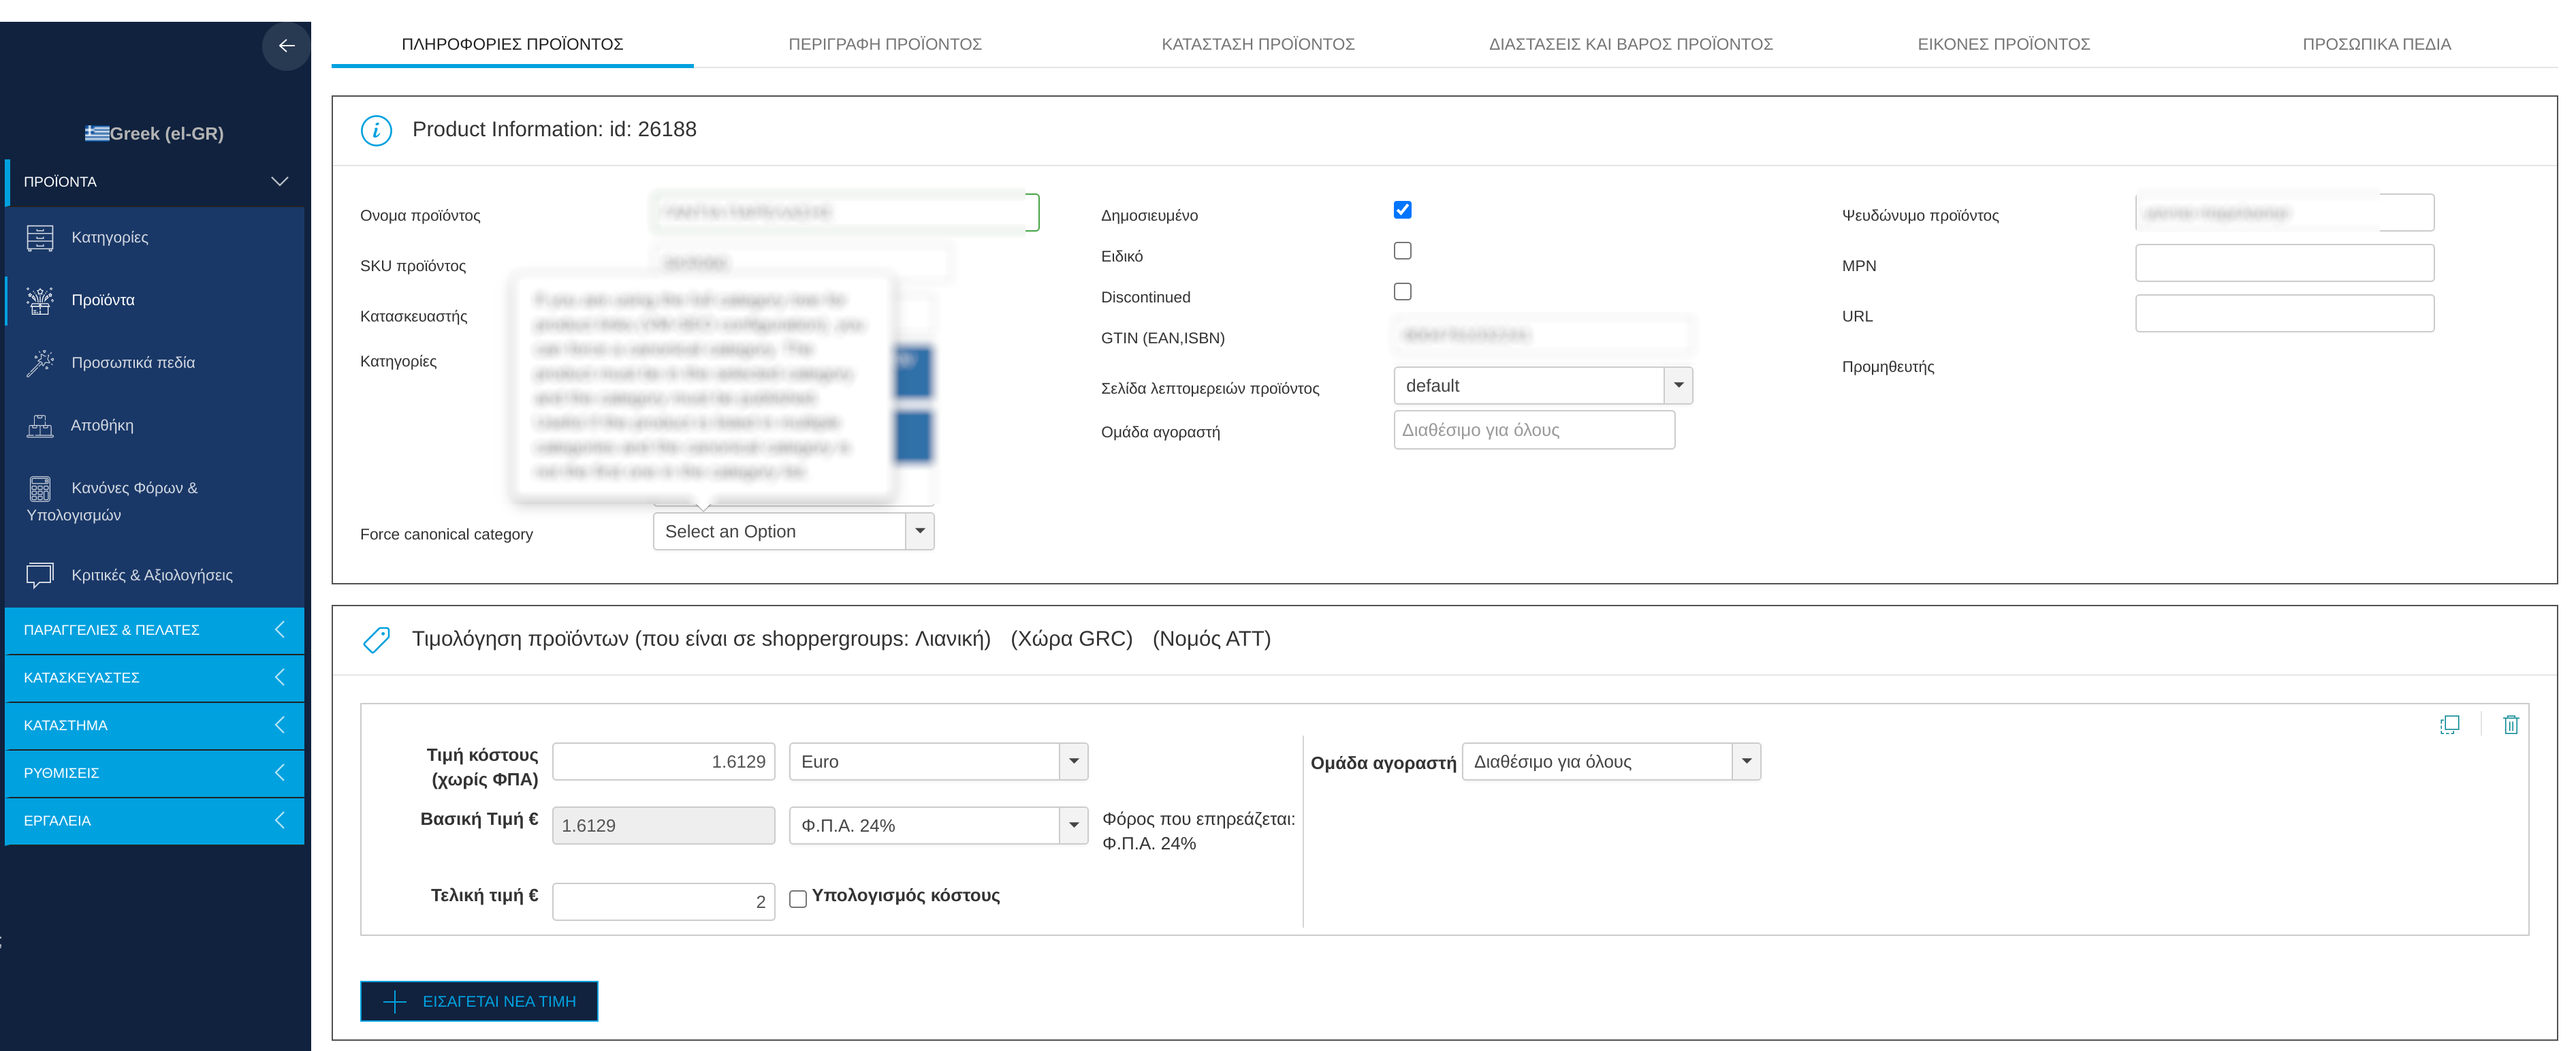
Task: Switch to ΠΡΟΣΩΠΙΚΑ ΠΕΔΙΑ tab
Action: coord(2376,44)
